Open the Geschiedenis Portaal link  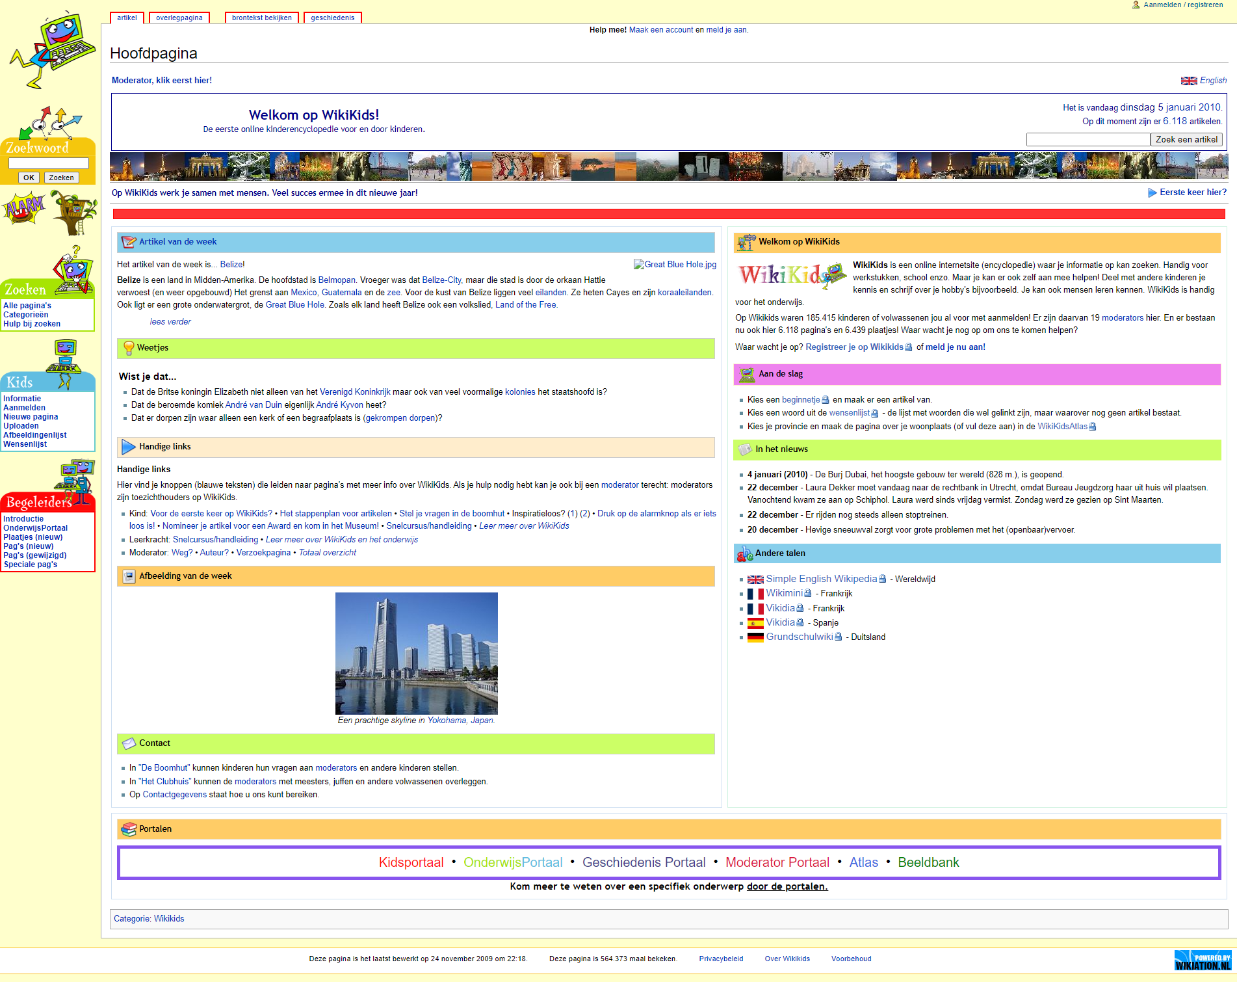click(644, 862)
